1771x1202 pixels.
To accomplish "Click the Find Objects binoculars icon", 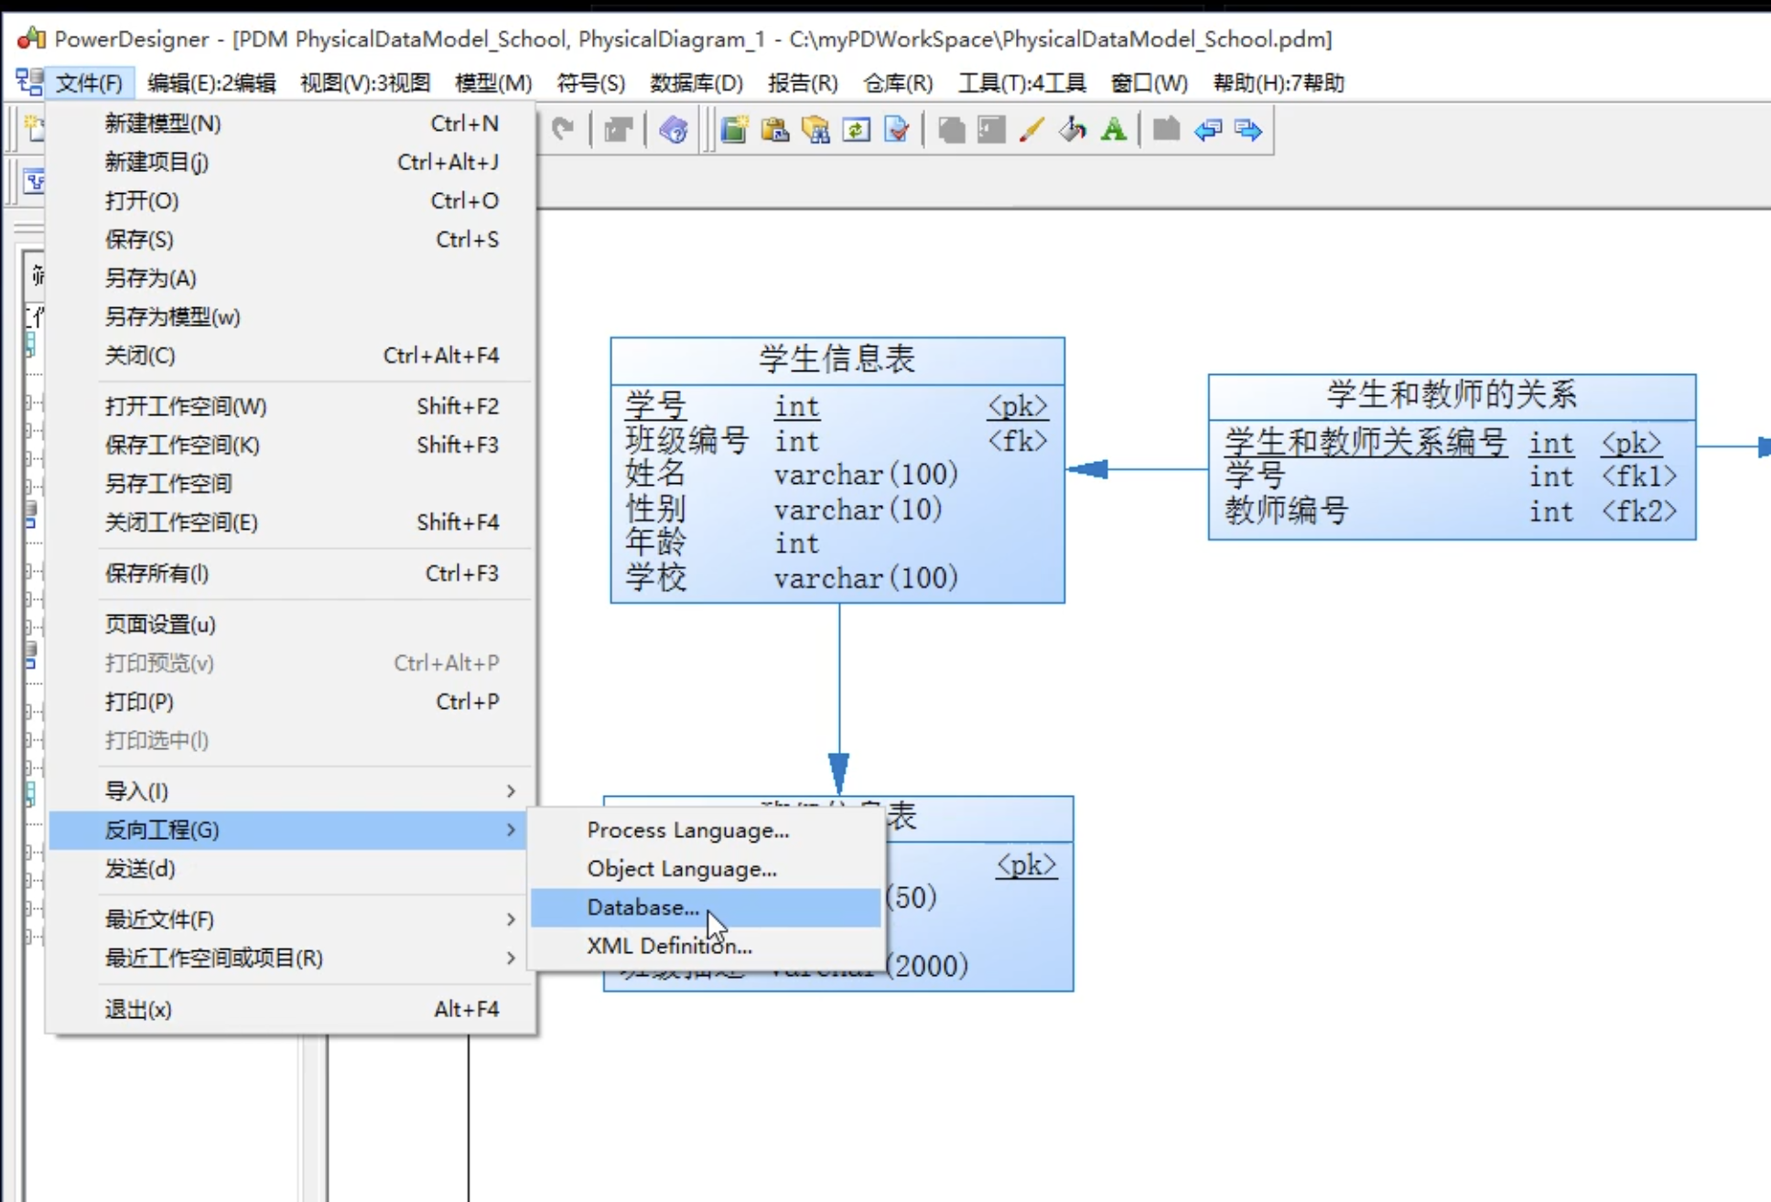I will [x=815, y=130].
